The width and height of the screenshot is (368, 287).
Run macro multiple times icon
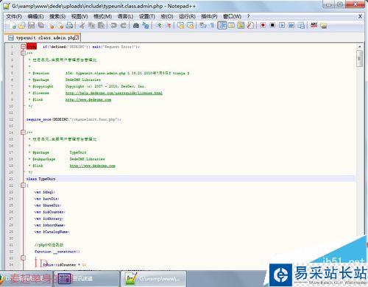(x=291, y=25)
